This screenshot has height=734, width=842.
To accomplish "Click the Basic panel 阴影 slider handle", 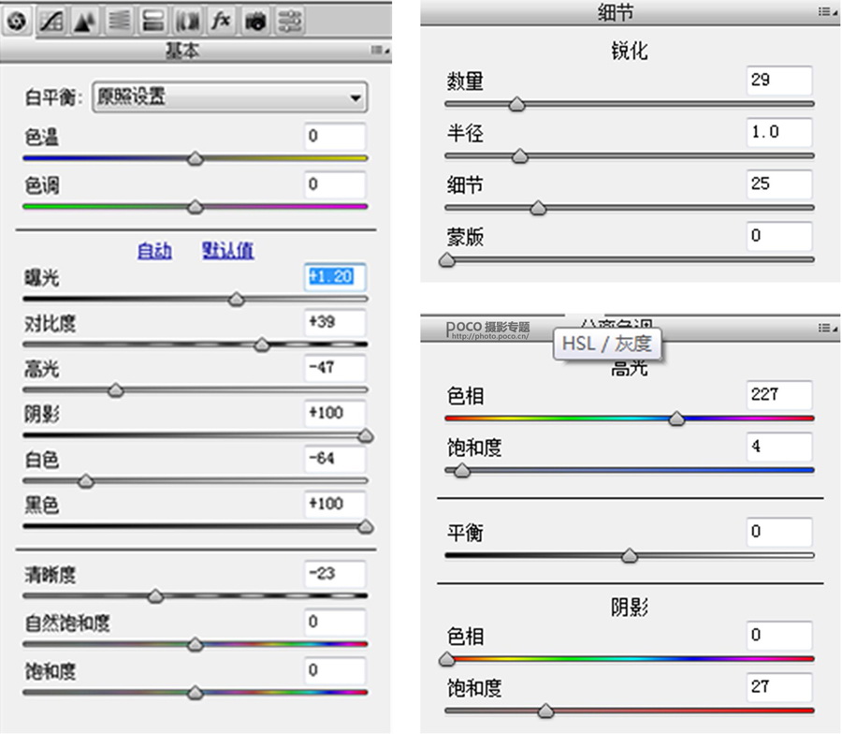I will coord(366,435).
